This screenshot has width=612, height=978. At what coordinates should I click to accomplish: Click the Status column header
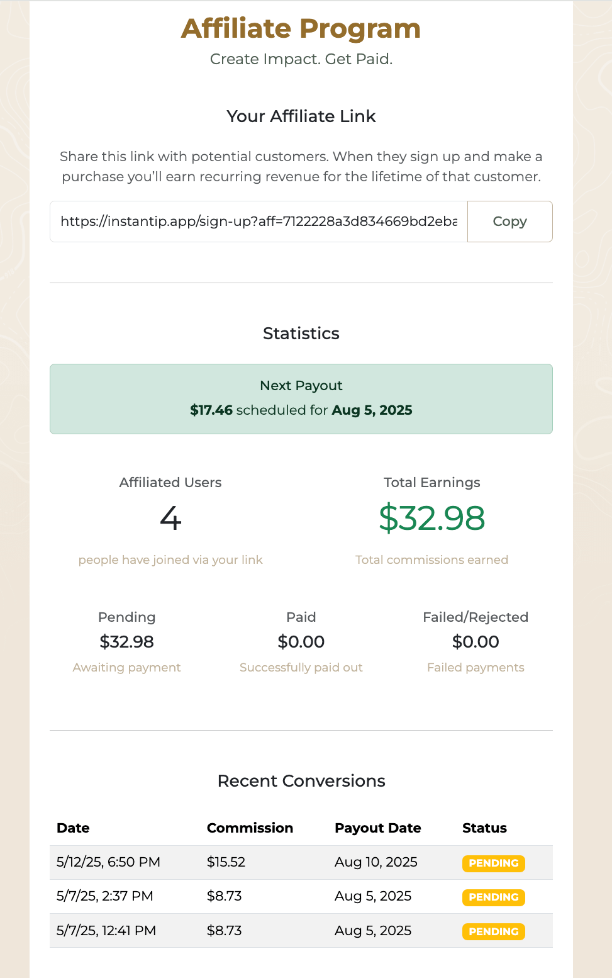[484, 828]
